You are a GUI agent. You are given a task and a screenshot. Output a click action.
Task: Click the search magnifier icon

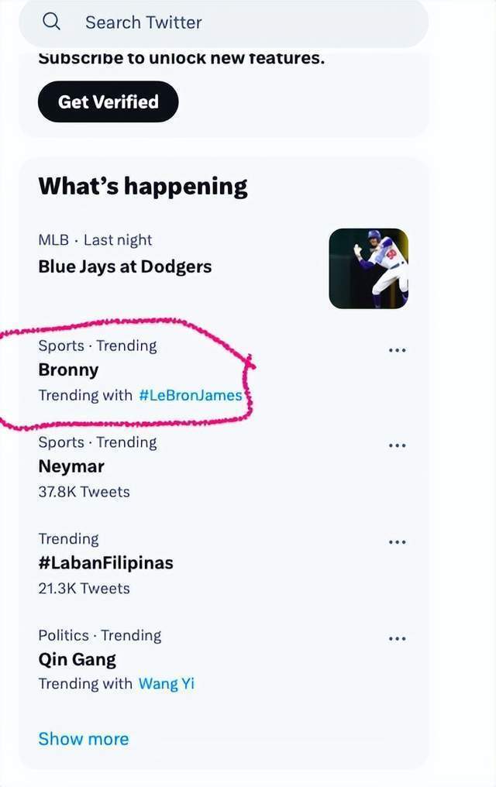pyautogui.click(x=51, y=22)
